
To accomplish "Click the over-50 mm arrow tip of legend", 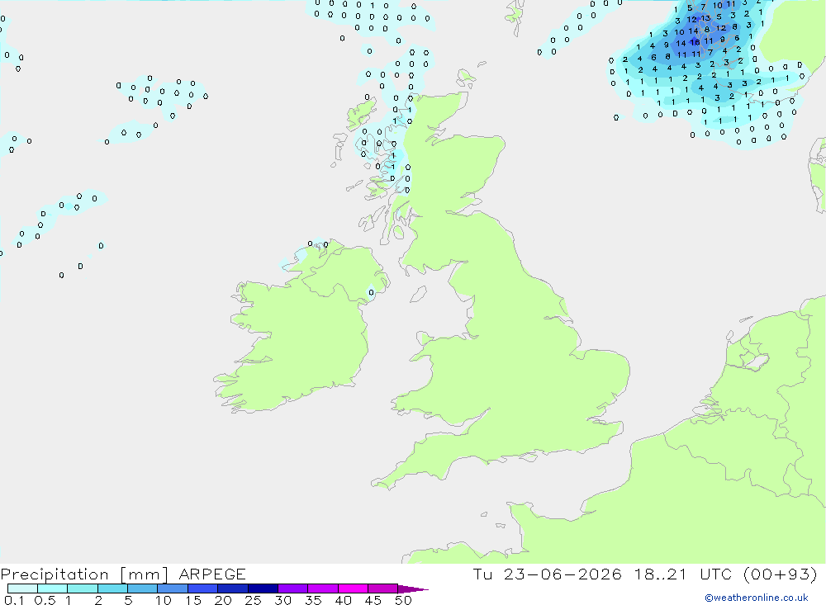I will pyautogui.click(x=413, y=588).
